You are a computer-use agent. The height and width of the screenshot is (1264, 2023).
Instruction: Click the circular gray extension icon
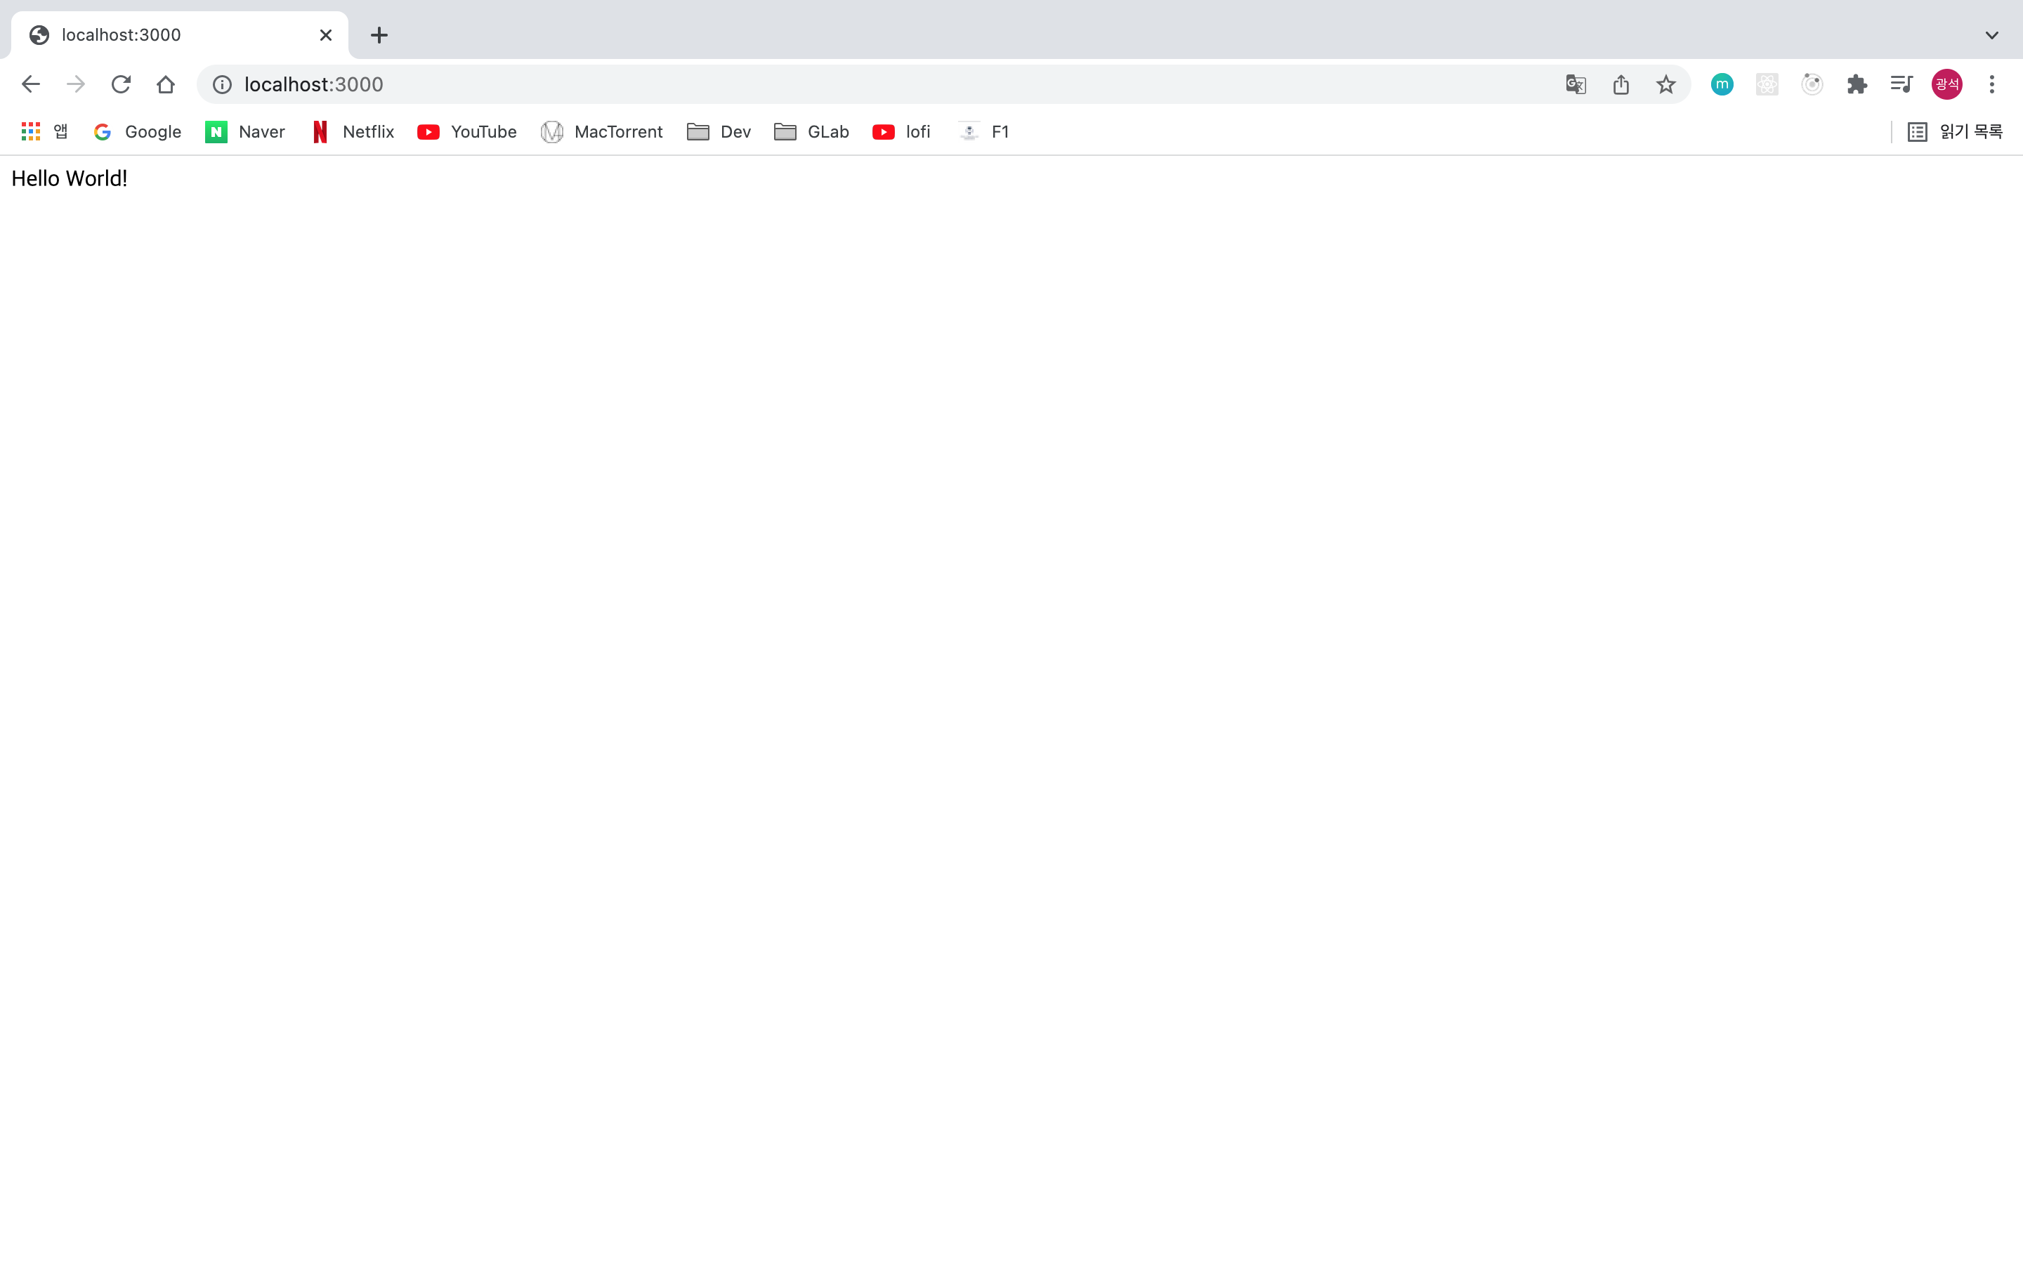coord(1812,84)
